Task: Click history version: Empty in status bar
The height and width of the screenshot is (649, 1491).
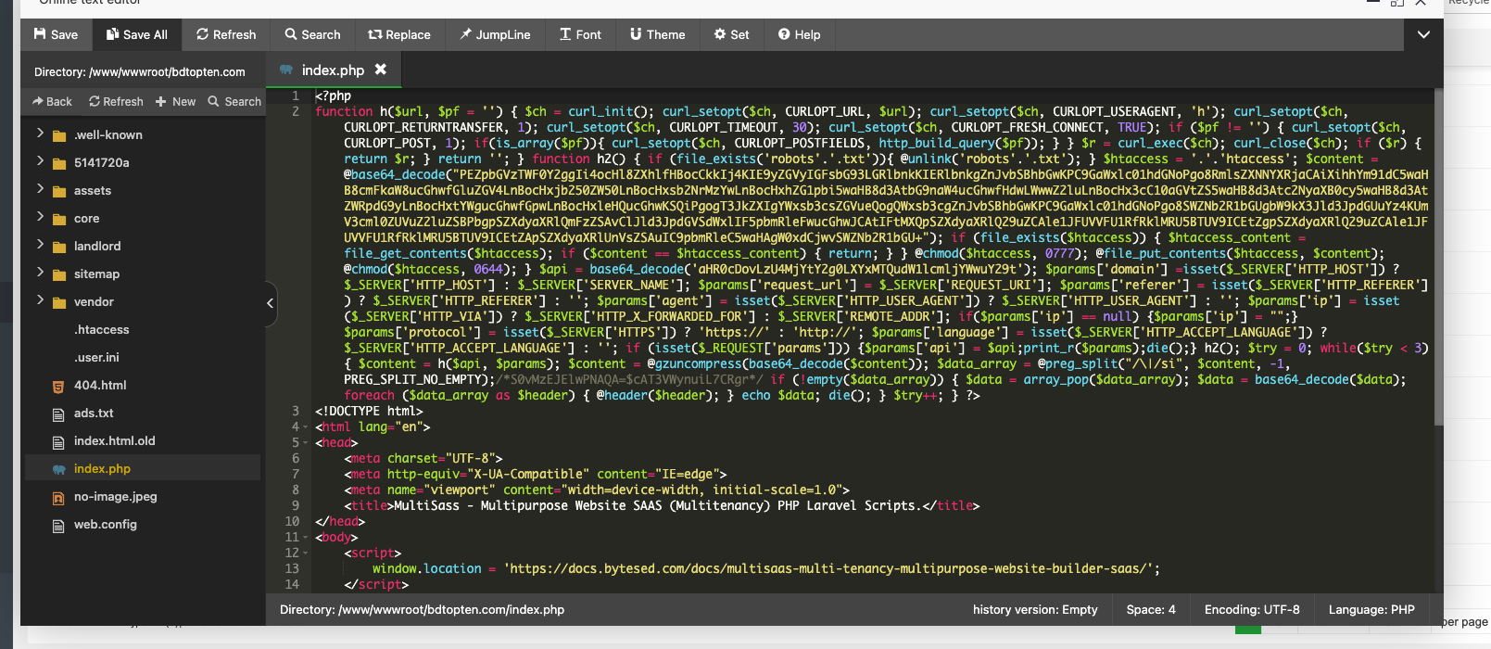Action: [x=1035, y=609]
